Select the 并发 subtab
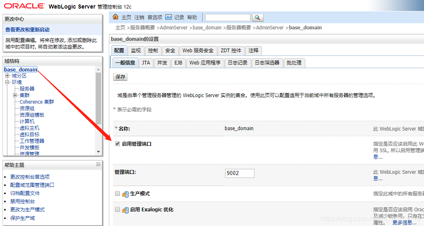The width and height of the screenshot is (424, 226). (x=162, y=62)
